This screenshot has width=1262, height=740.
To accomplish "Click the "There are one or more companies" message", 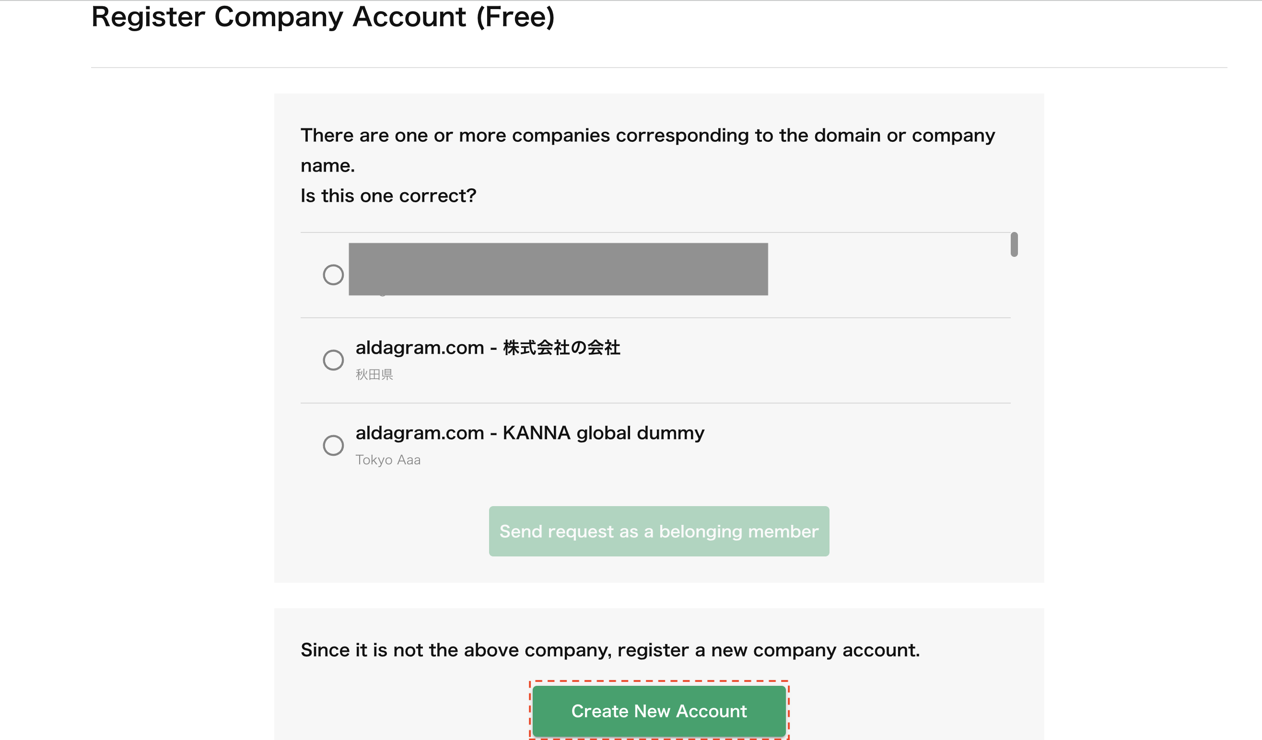I will 647,136.
